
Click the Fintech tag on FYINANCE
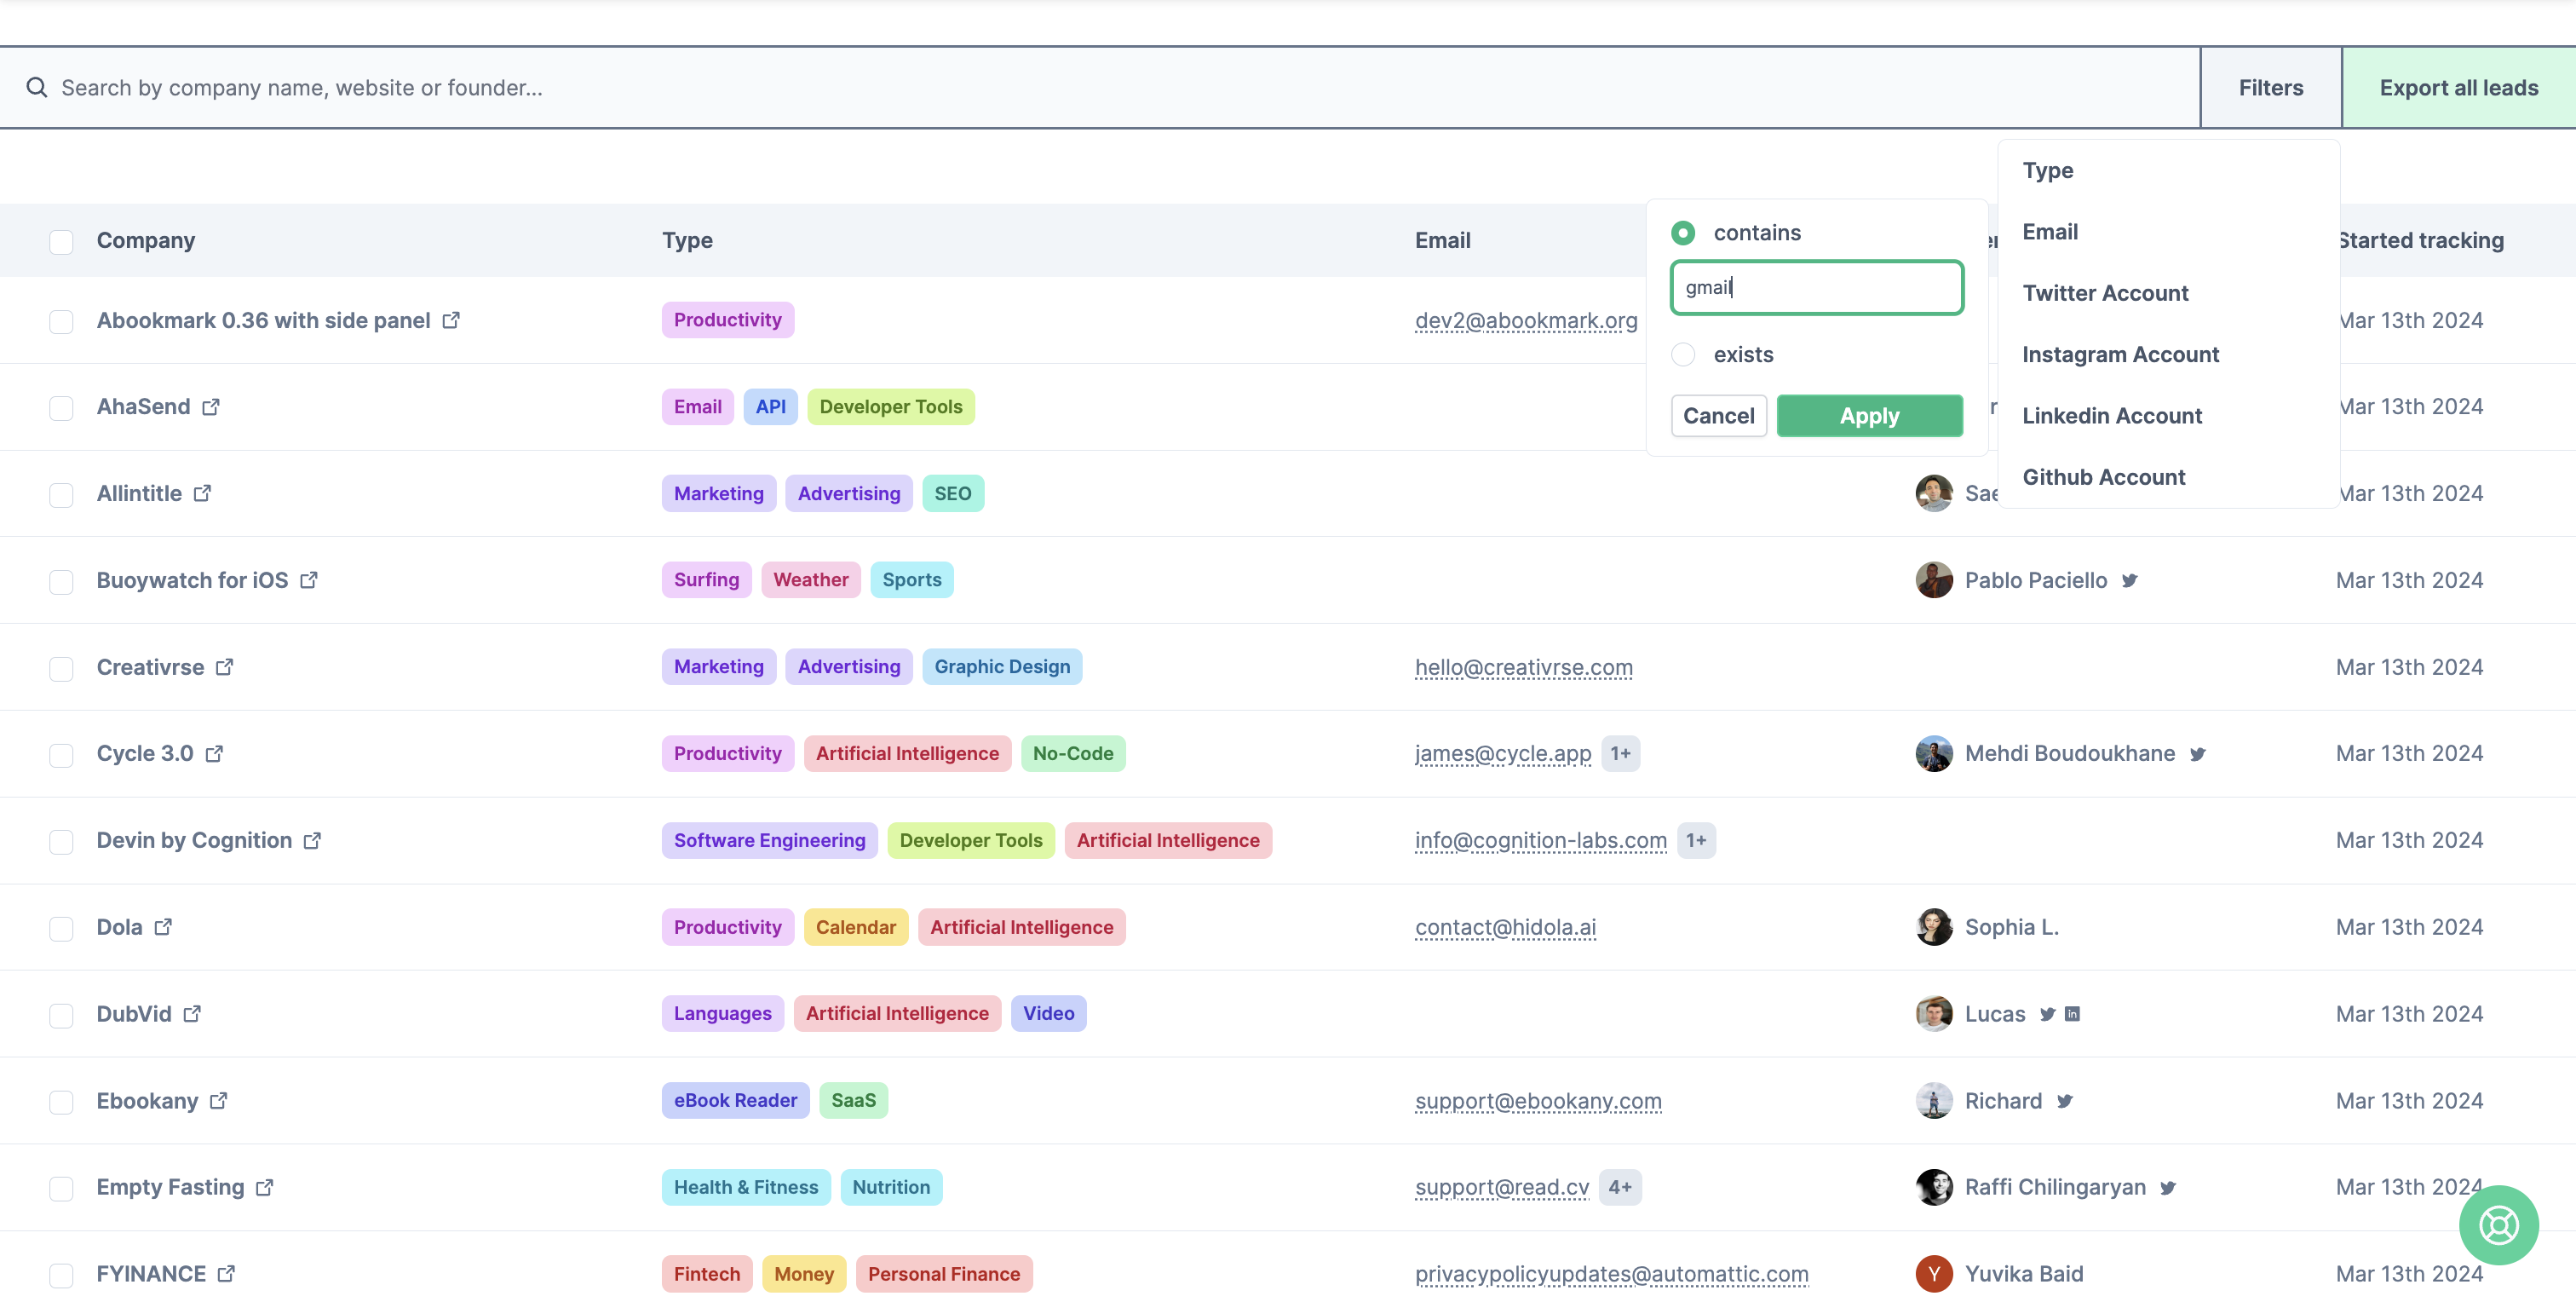coord(706,1273)
